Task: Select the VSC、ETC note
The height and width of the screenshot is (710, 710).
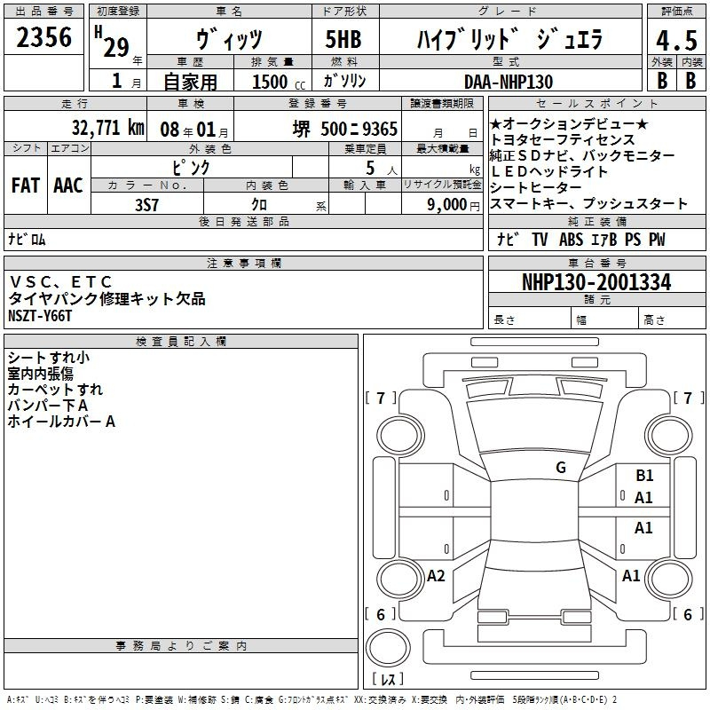Action: (60, 282)
